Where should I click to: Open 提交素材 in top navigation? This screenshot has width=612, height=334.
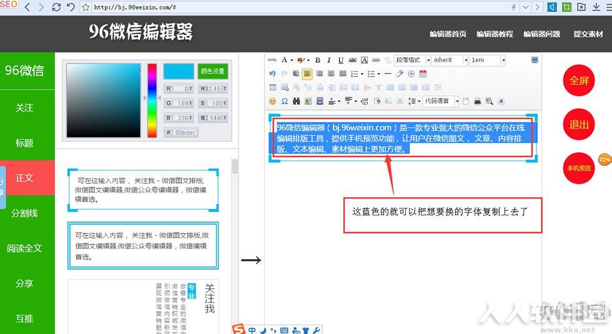pyautogui.click(x=588, y=34)
